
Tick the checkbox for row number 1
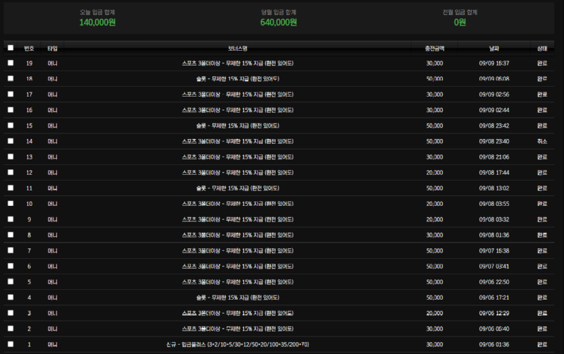pos(11,344)
